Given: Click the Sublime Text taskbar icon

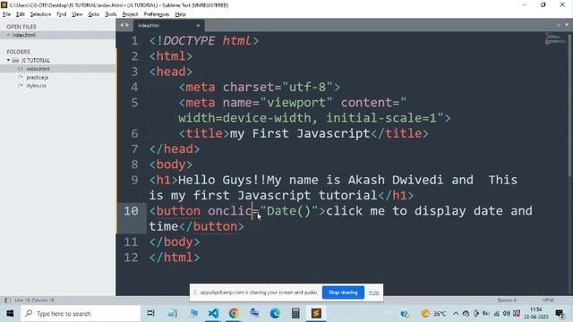Looking at the screenshot, I should [316, 314].
